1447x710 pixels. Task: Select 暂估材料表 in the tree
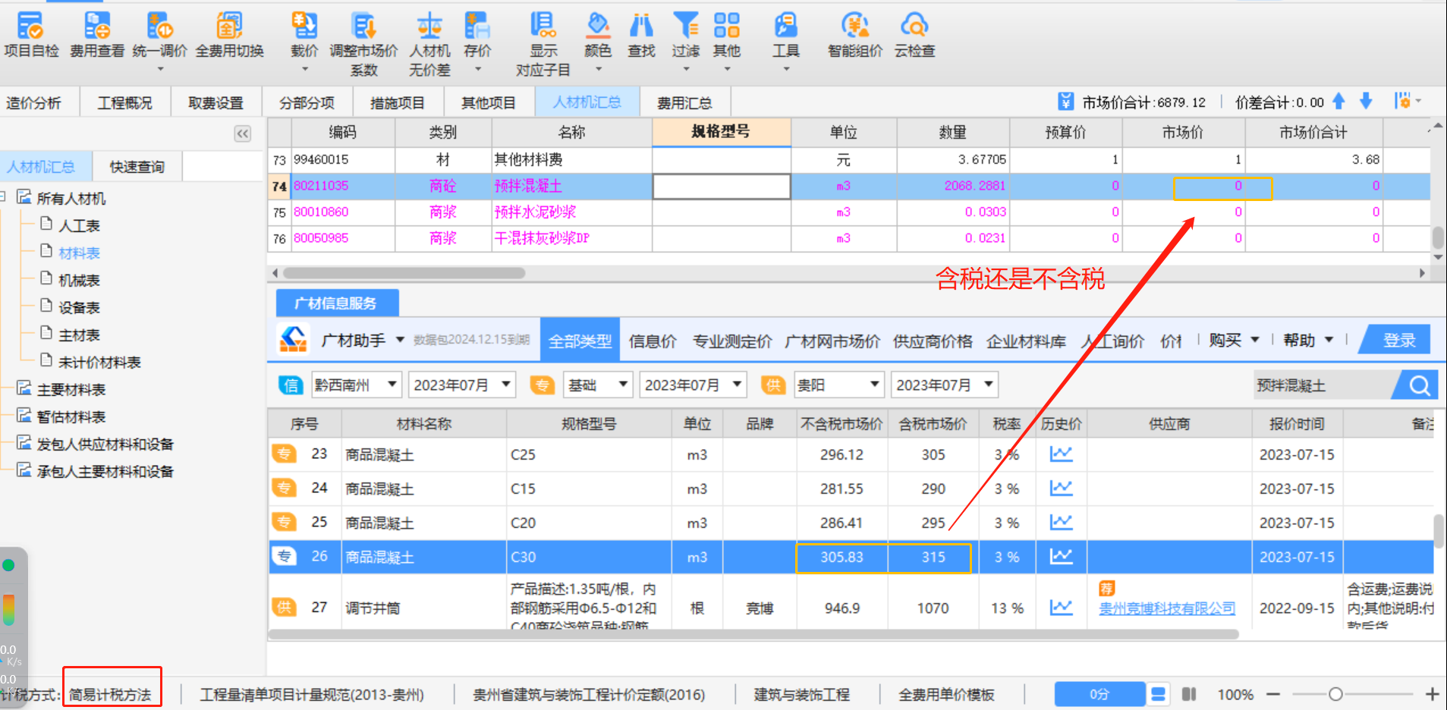[x=71, y=416]
